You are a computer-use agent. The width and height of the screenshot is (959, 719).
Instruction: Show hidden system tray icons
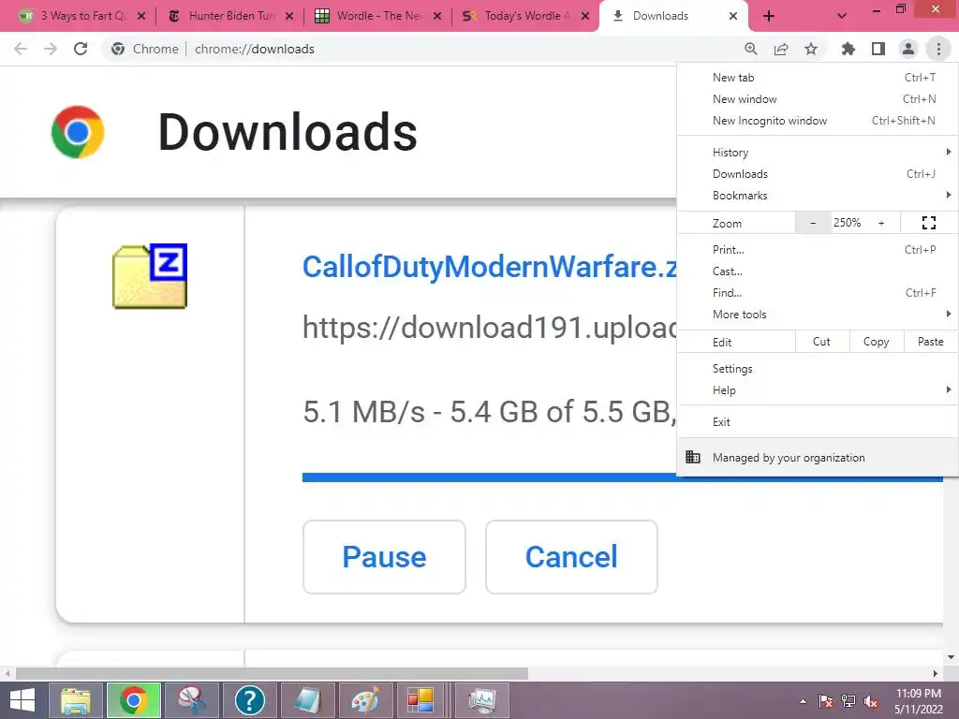803,701
